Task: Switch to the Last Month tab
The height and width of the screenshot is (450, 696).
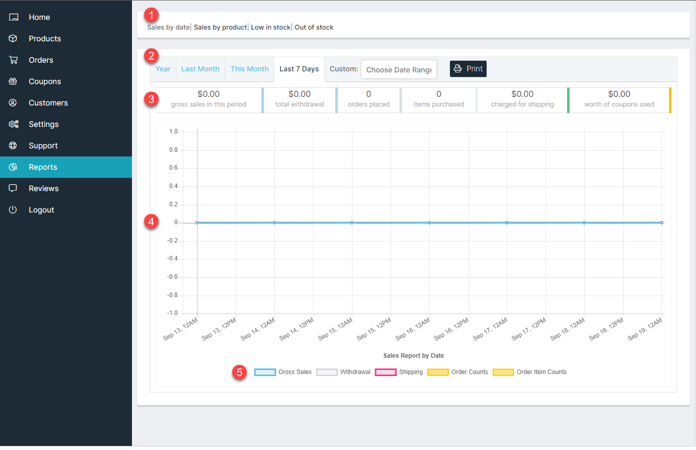Action: coord(200,69)
